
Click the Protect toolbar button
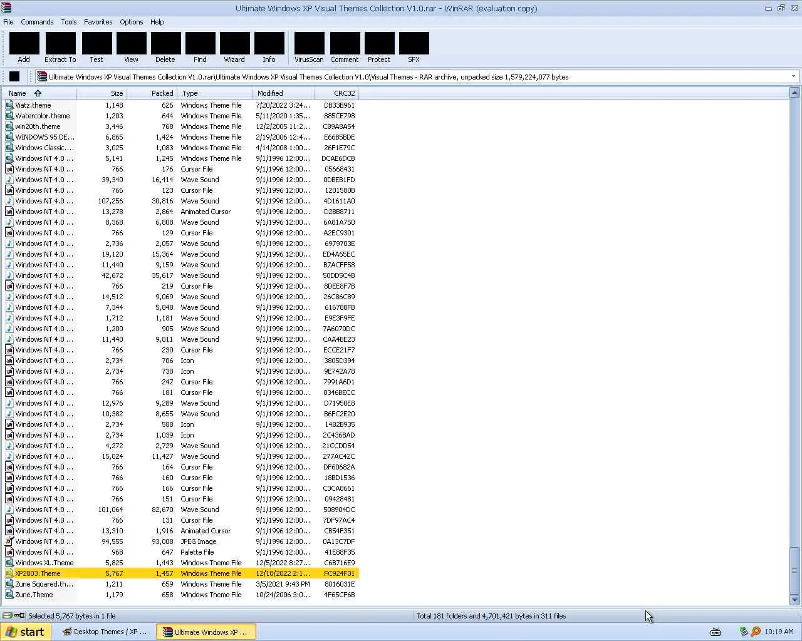pos(379,48)
